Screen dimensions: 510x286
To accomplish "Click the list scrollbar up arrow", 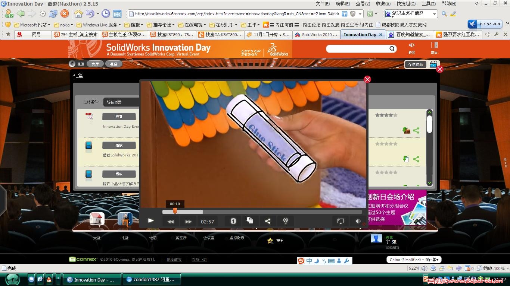I will (x=429, y=112).
